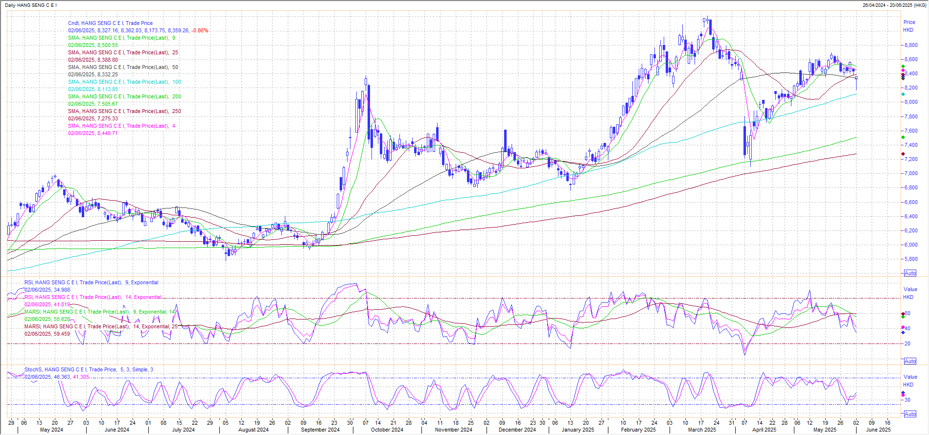Select the SMA 100 legend entry
The height and width of the screenshot is (435, 929).
[x=124, y=82]
